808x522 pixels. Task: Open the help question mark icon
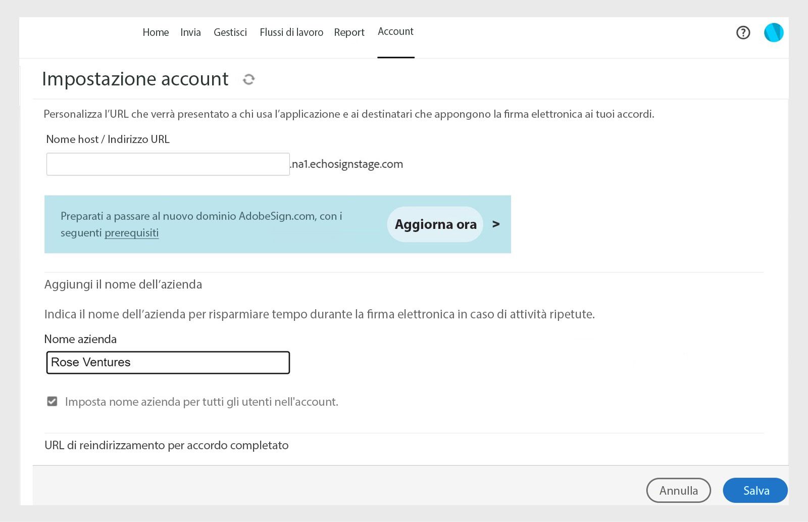[x=743, y=32]
